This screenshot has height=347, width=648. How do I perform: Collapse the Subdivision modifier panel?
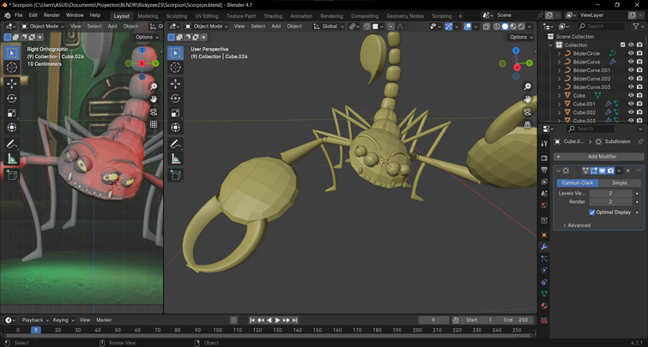tap(559, 171)
